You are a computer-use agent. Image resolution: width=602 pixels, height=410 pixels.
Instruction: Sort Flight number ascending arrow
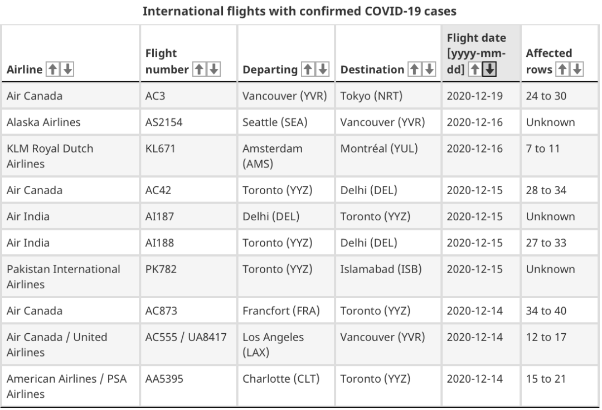pos(199,70)
